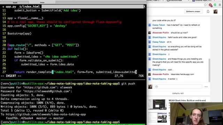The width and height of the screenshot is (223, 125).
Task: Click Casey Tatum's avatar beside 'oh hi'
Action: (x=149, y=42)
